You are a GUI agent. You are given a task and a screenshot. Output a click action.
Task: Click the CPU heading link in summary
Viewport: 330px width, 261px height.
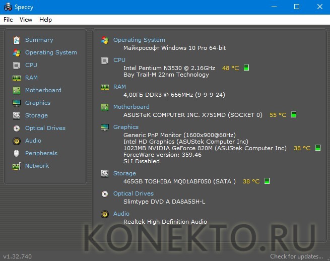click(119, 60)
